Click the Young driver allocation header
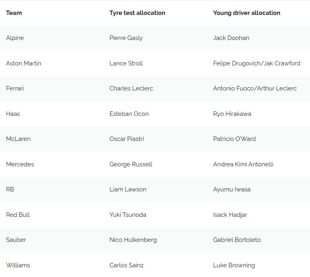Screen dimensions: 310x277 coord(247,13)
